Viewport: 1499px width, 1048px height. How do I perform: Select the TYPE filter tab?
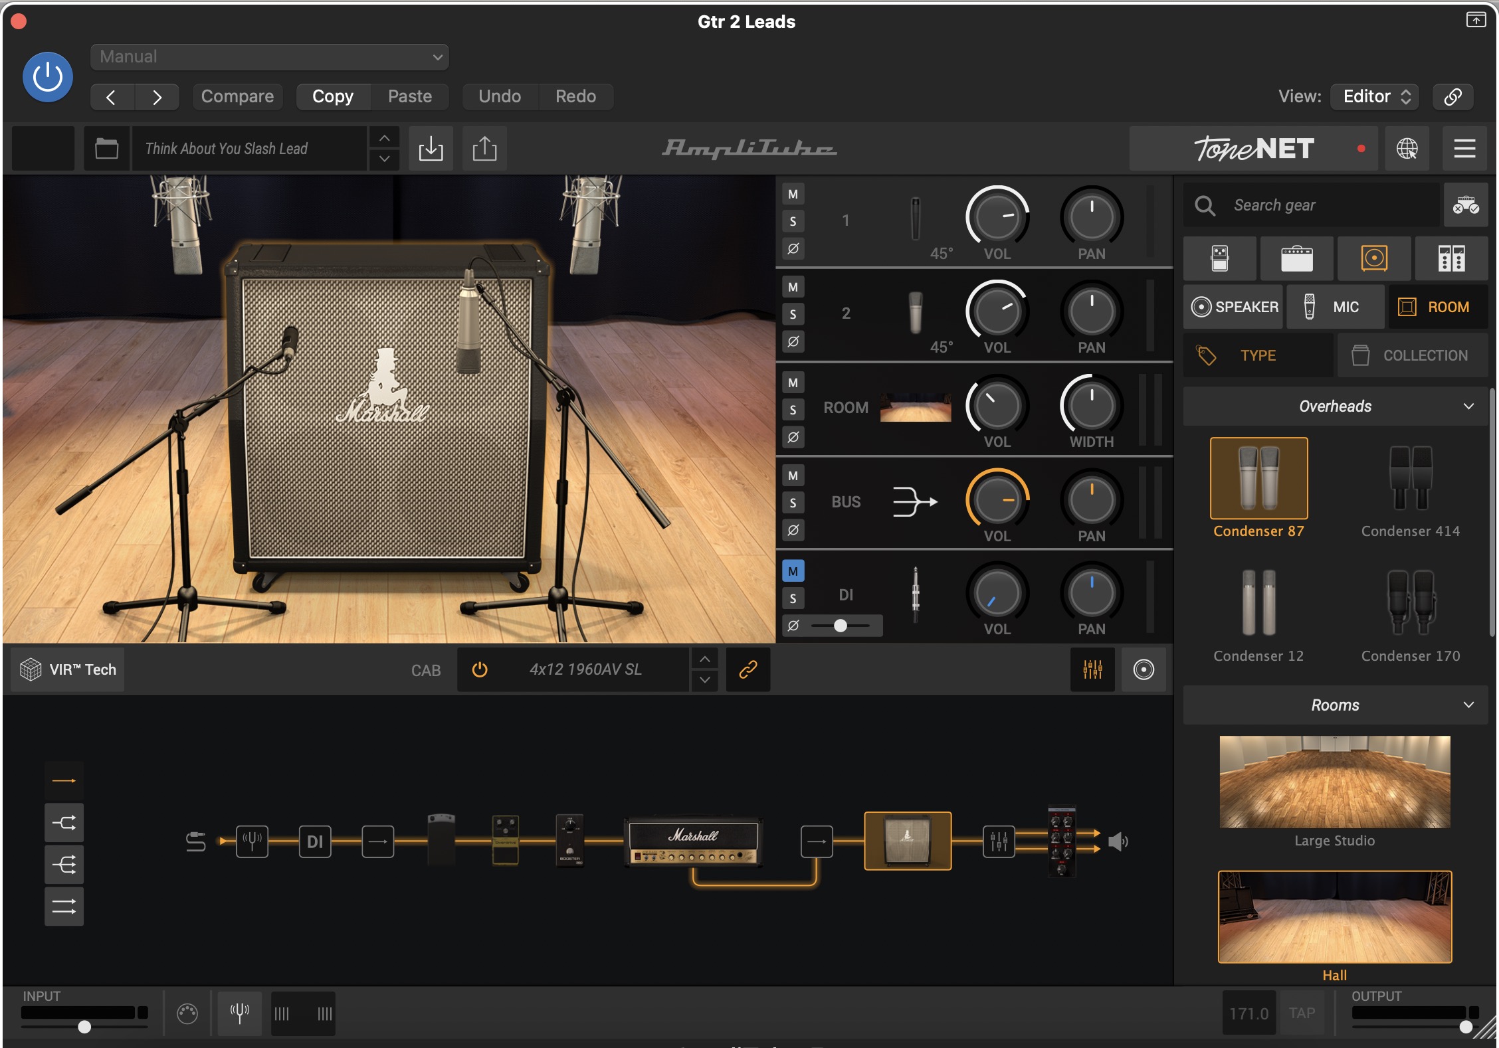(x=1258, y=355)
